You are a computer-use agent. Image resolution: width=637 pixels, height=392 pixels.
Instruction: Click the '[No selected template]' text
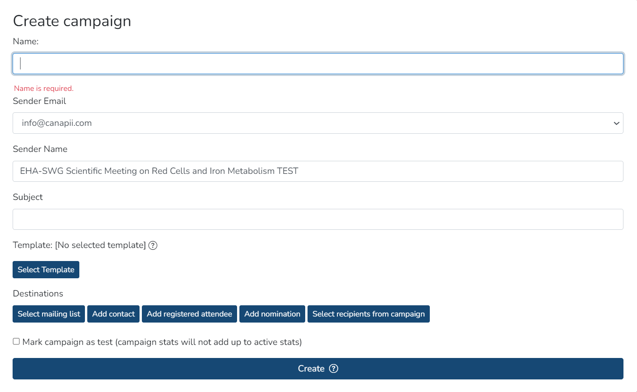(x=100, y=245)
